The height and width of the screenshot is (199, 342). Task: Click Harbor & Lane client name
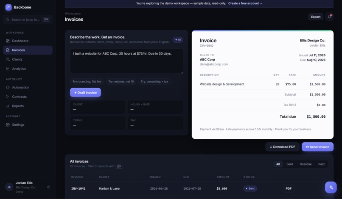(x=109, y=188)
